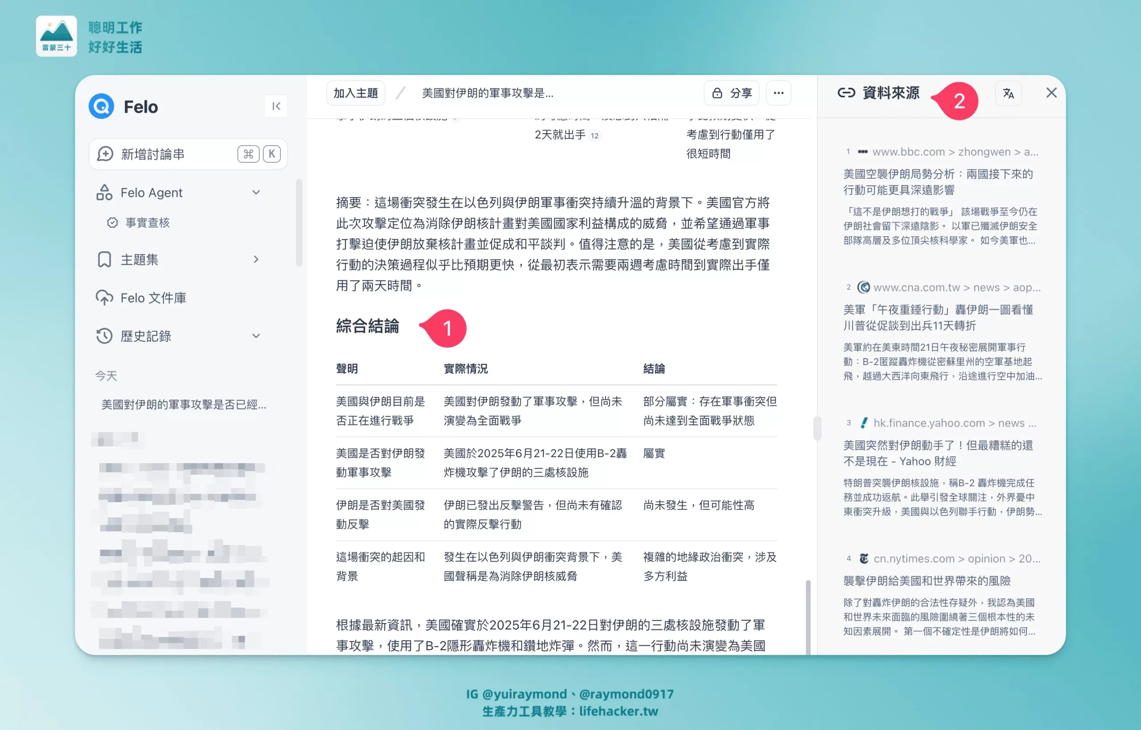
Task: Open the three-dot more options menu
Action: click(778, 93)
